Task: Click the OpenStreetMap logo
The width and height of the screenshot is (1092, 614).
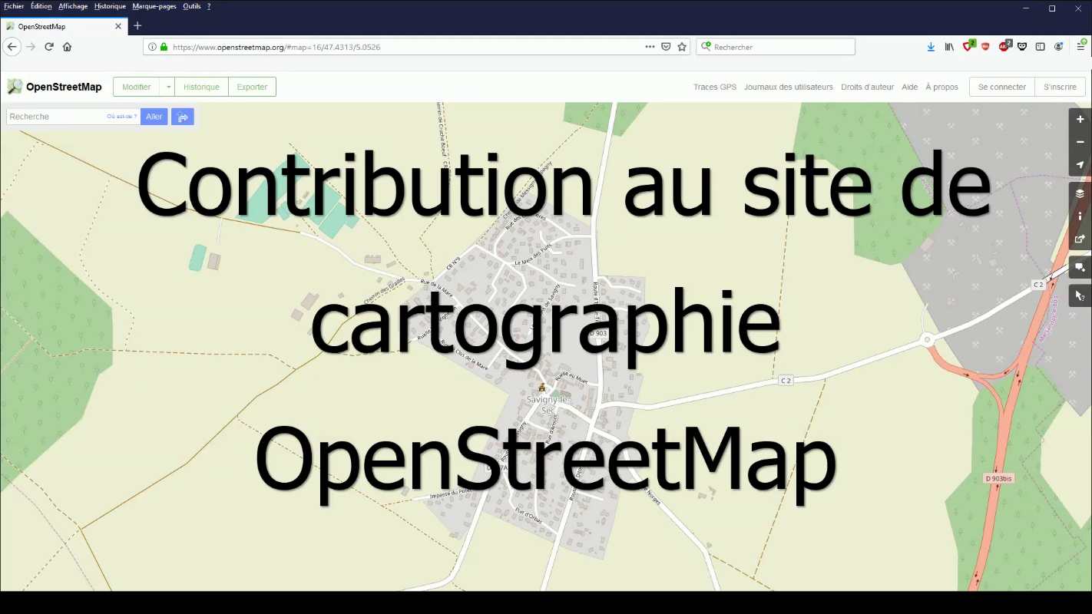Action: (55, 87)
